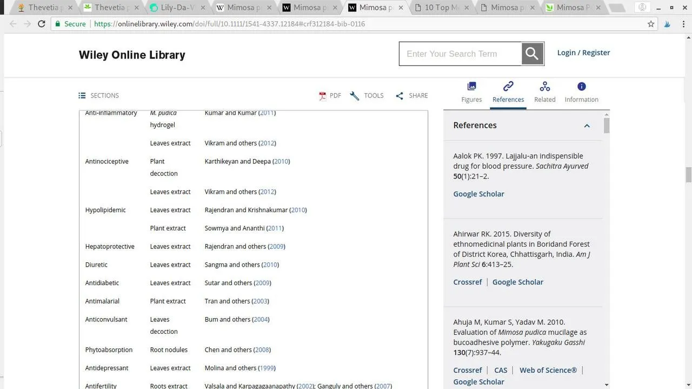Click the References panel scroll-down arrow
The image size is (692, 389).
[x=607, y=385]
